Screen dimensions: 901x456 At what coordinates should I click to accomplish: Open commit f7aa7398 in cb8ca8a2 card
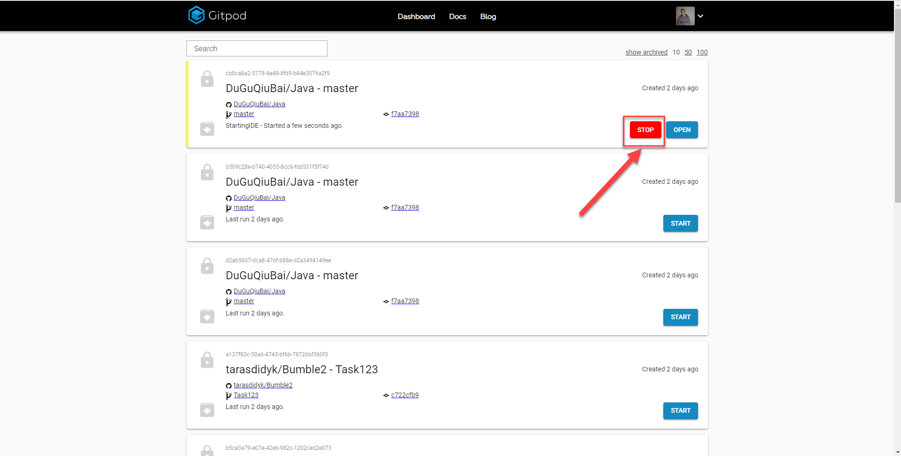(x=405, y=114)
